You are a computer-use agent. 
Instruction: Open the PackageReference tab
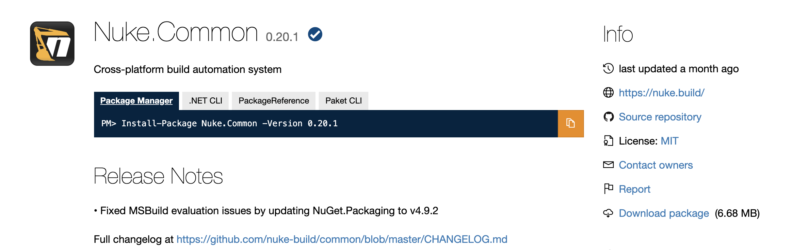pyautogui.click(x=274, y=101)
